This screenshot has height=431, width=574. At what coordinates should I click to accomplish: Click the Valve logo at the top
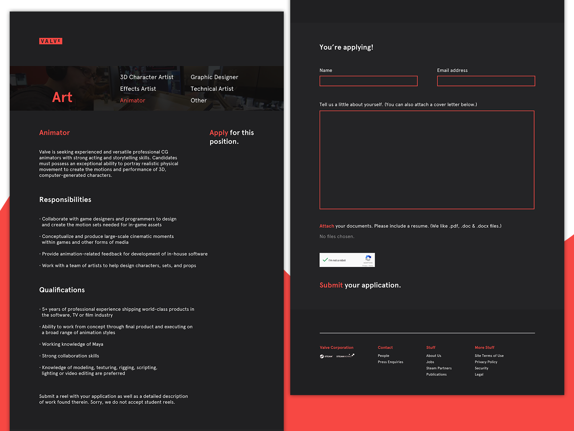51,41
